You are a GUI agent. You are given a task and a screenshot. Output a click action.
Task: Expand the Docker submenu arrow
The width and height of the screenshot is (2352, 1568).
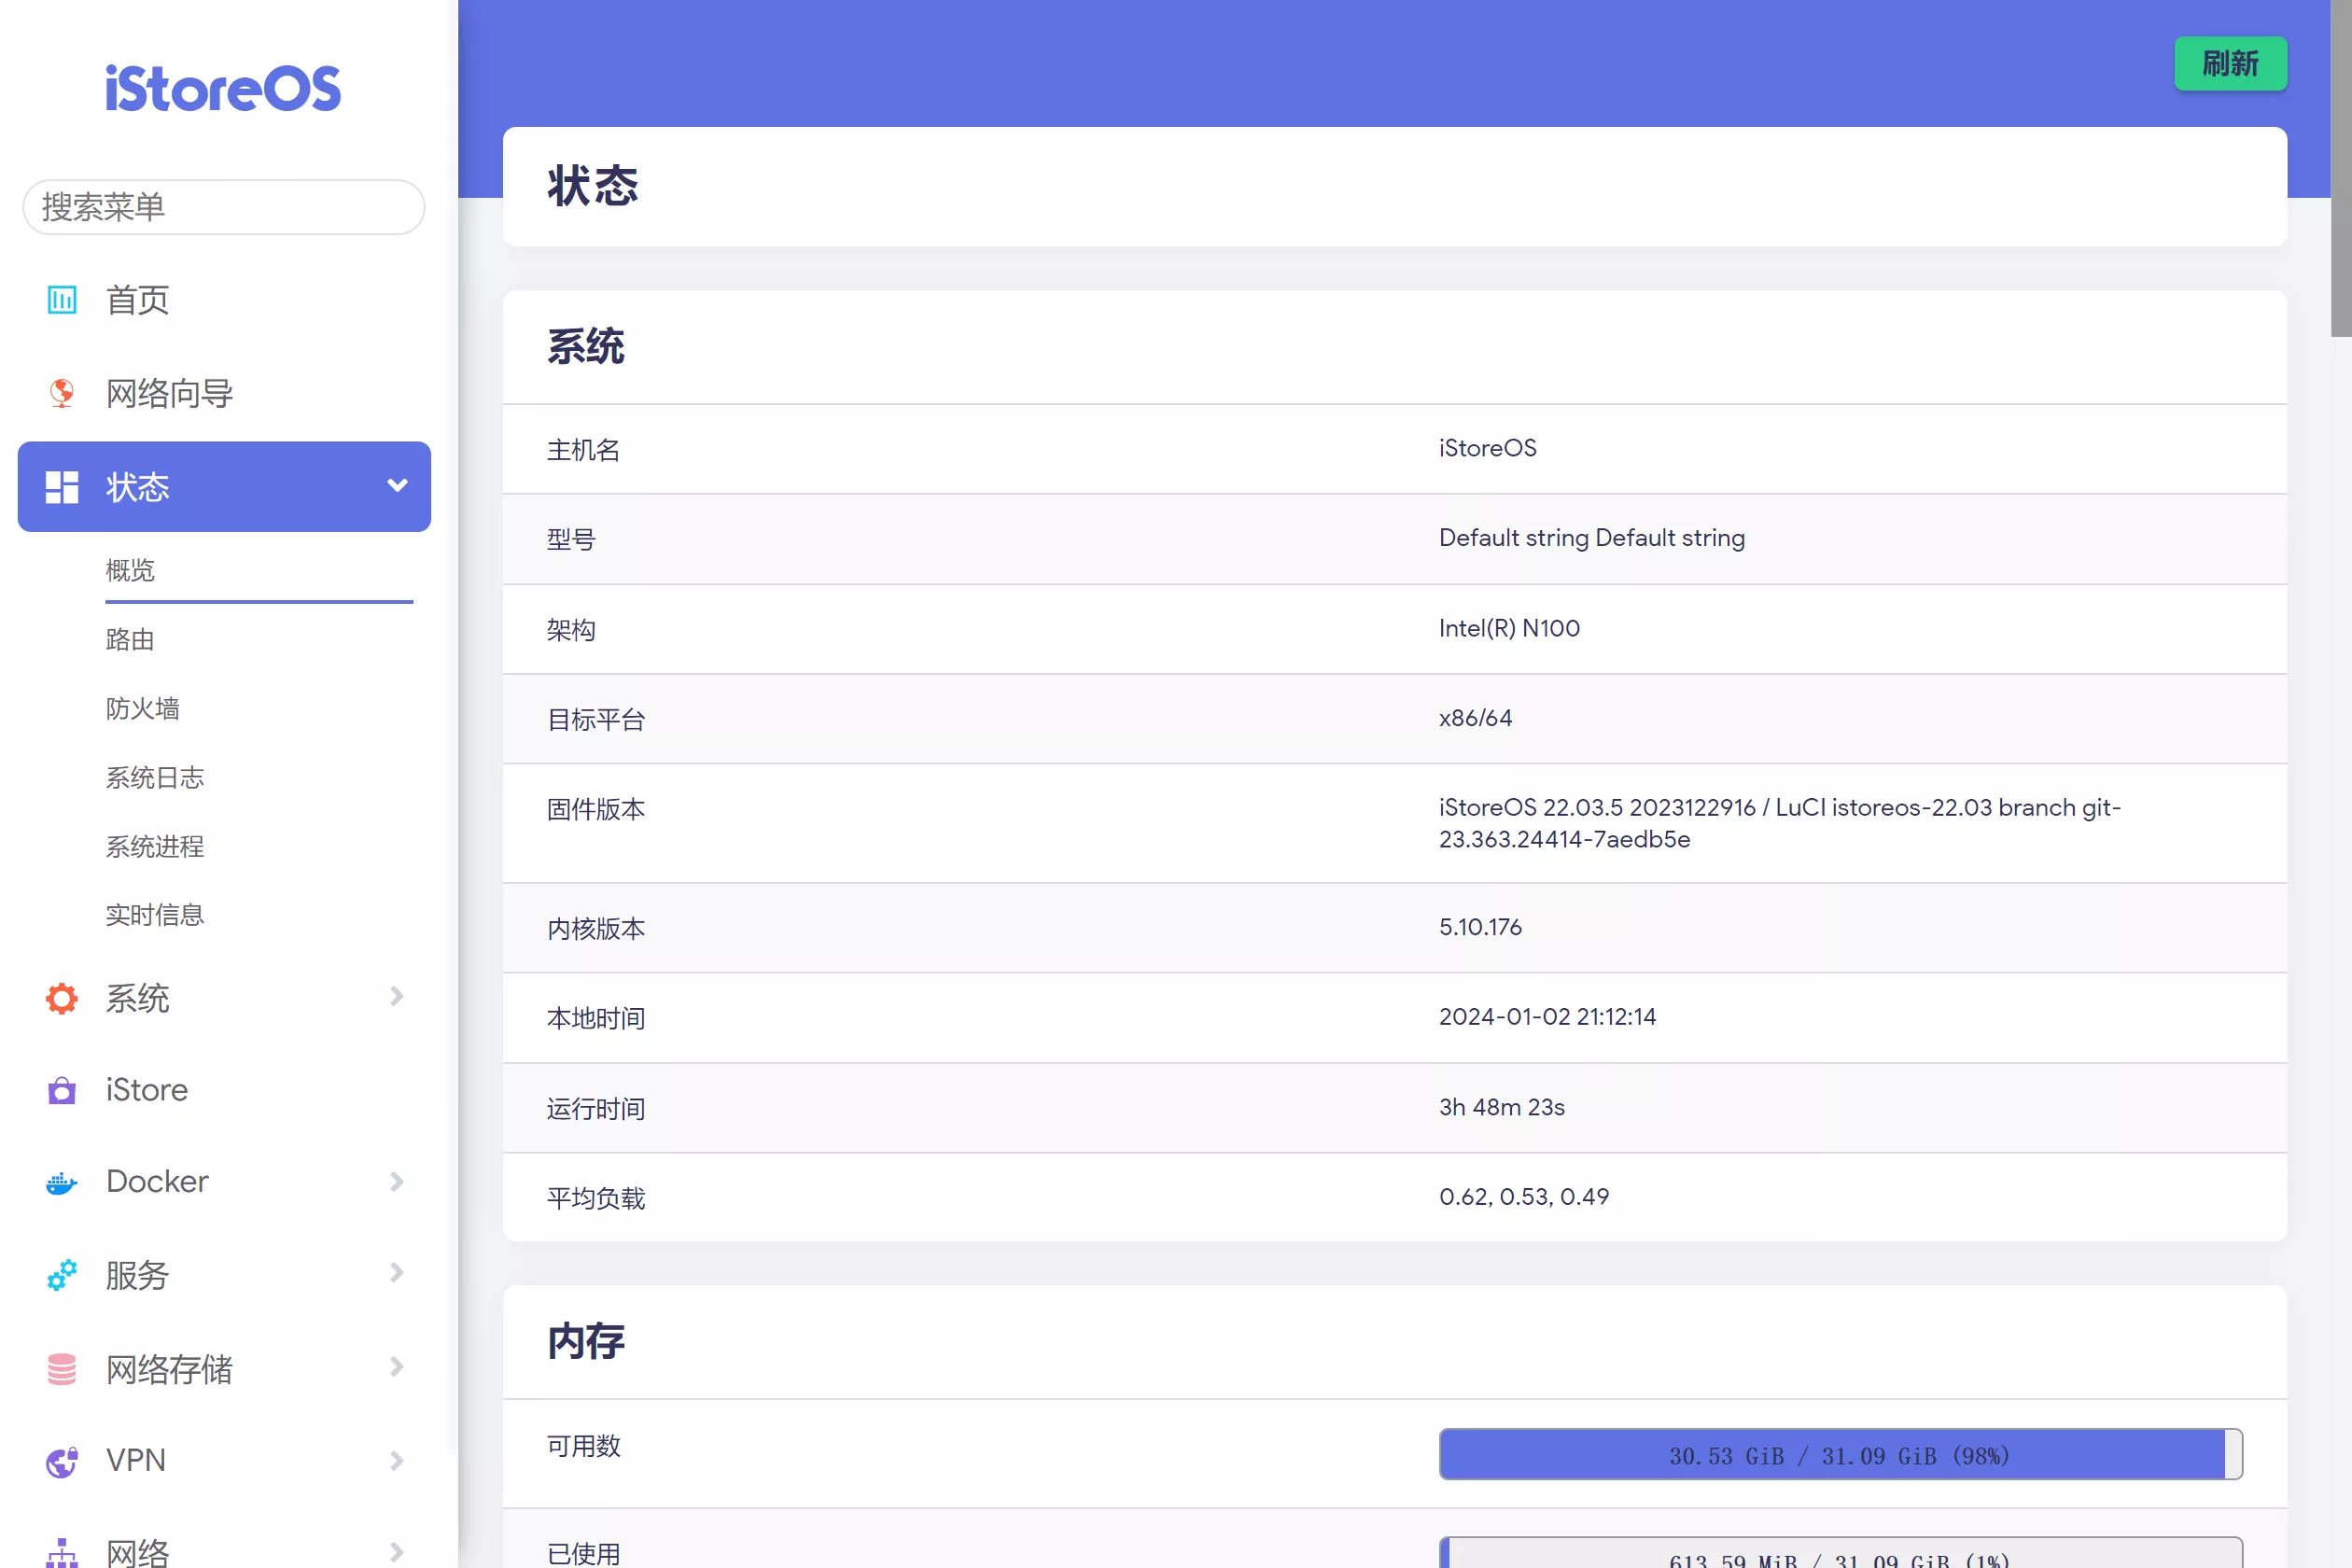click(397, 1181)
